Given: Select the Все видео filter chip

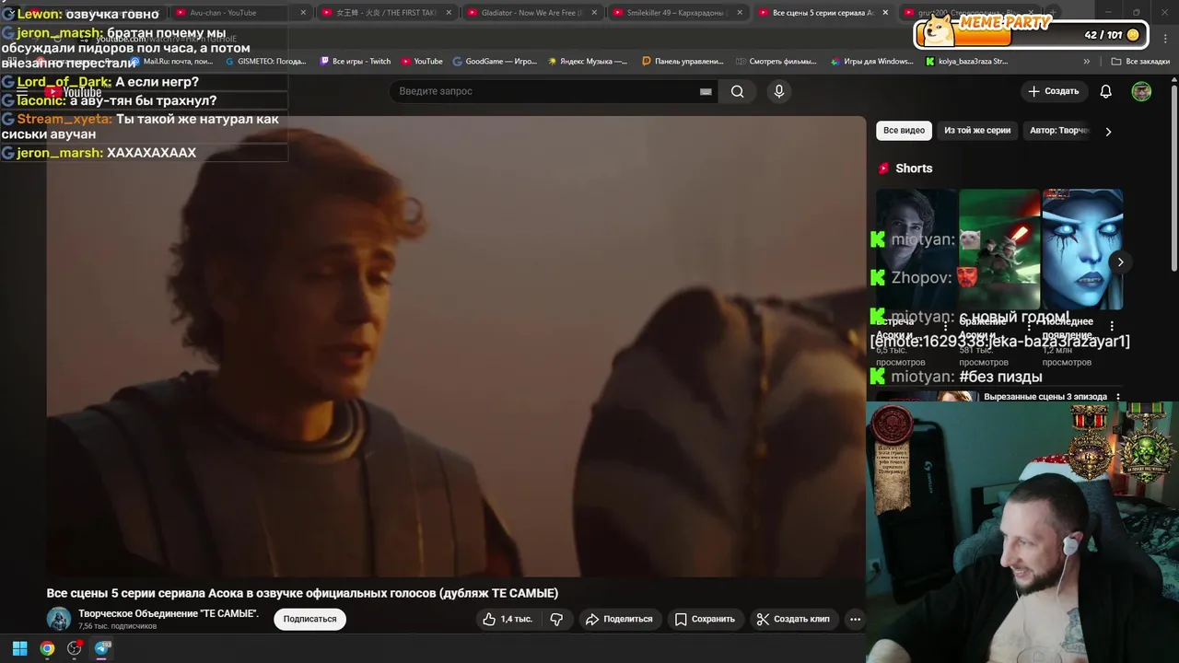Looking at the screenshot, I should (x=904, y=131).
